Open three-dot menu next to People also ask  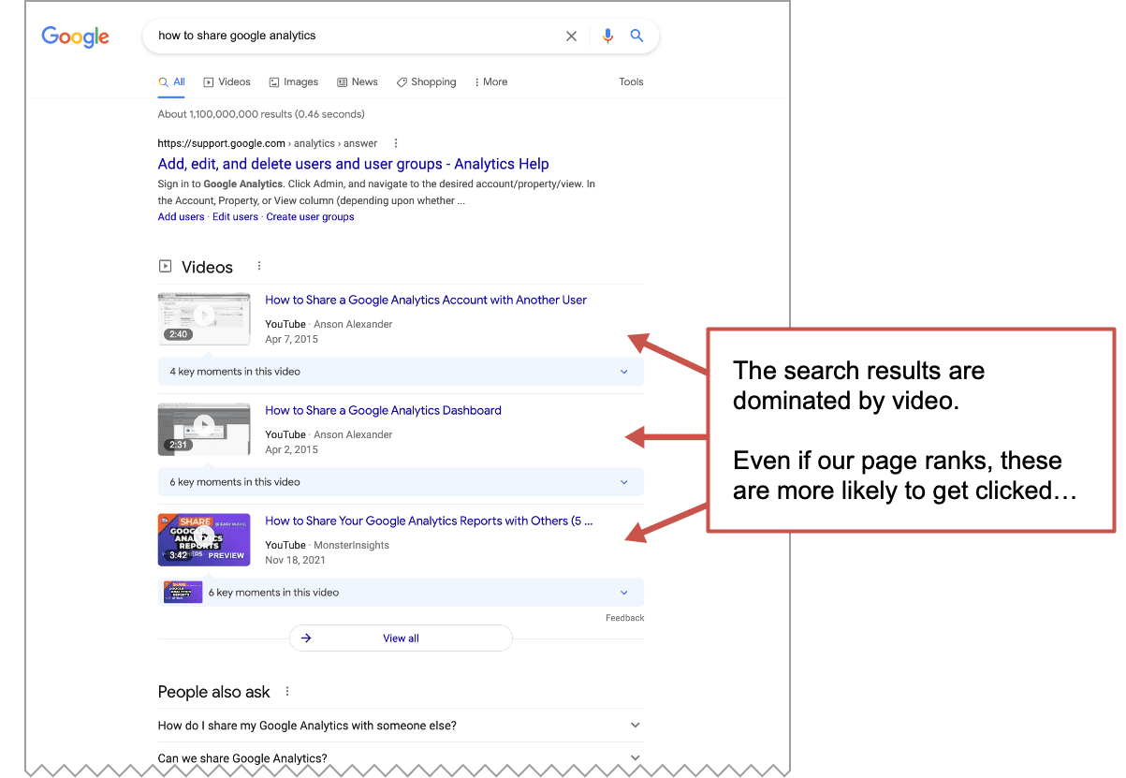click(x=287, y=691)
